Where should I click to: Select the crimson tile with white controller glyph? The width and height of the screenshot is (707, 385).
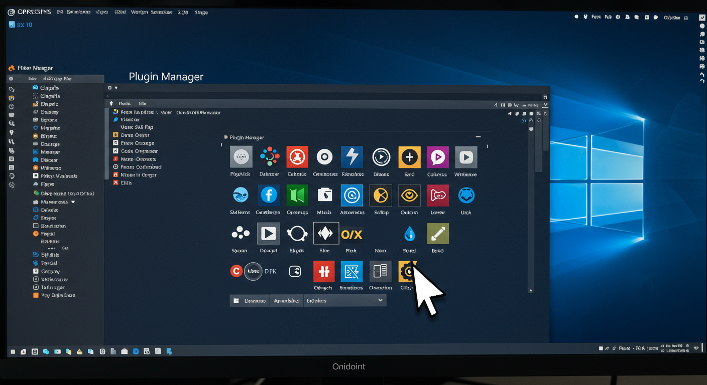point(437,196)
